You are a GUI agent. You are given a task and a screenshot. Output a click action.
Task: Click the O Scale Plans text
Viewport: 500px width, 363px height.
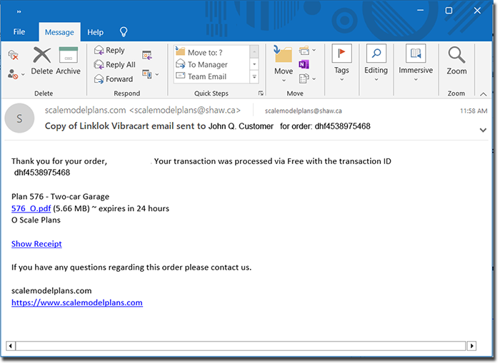(36, 220)
